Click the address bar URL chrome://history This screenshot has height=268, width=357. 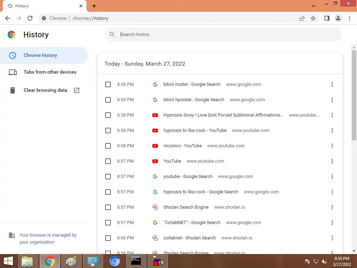(90, 18)
